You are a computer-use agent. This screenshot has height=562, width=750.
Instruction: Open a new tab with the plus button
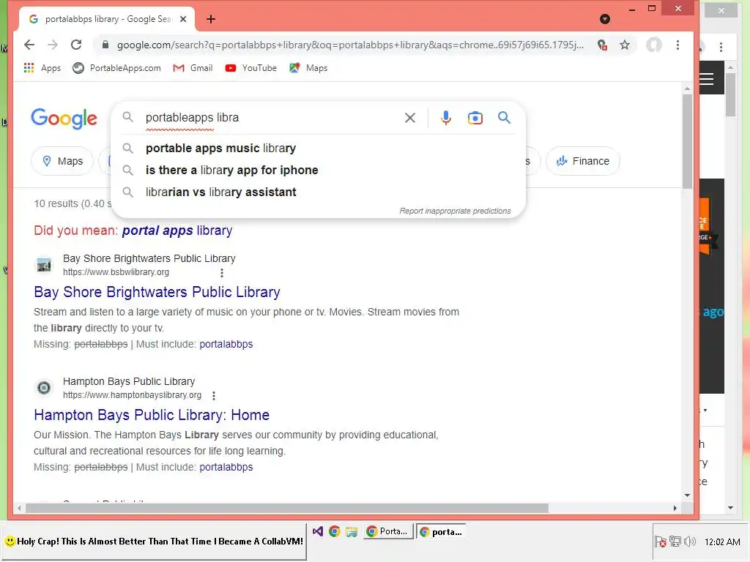coord(211,19)
